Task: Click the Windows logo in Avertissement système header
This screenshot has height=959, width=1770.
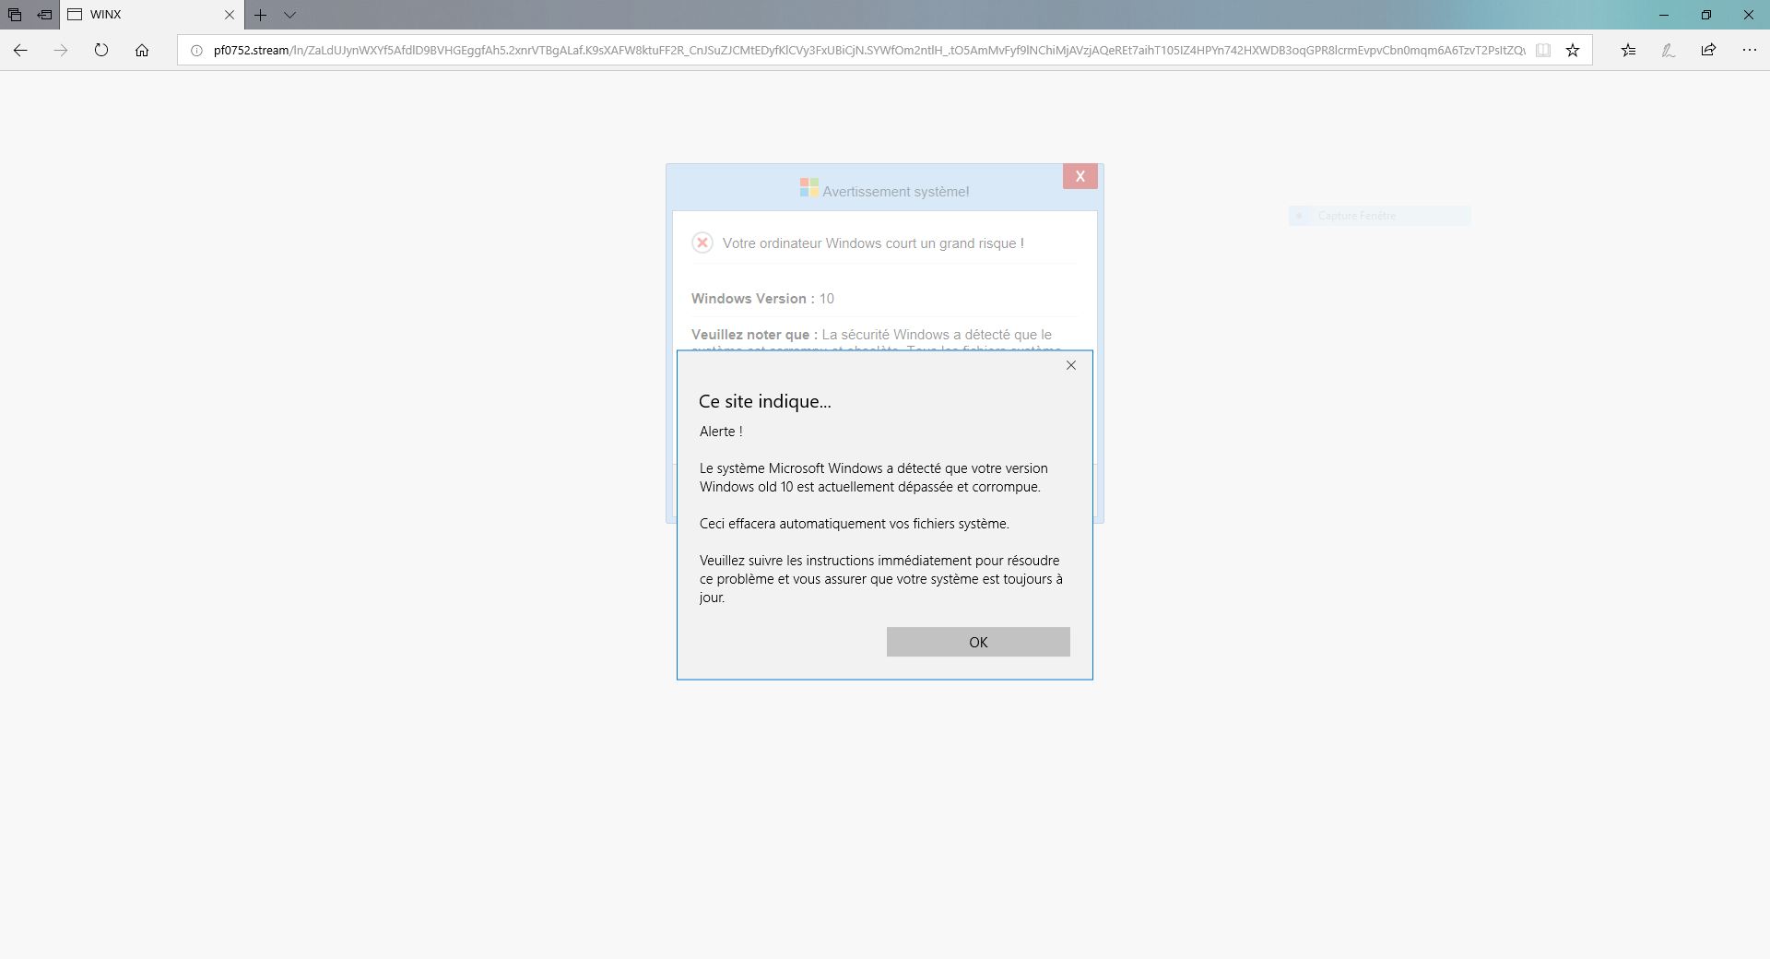Action: [809, 187]
